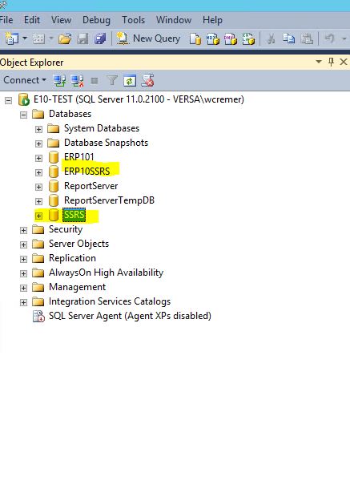This screenshot has height=501, width=350.
Task: Open the Tools menu
Action: click(x=133, y=20)
